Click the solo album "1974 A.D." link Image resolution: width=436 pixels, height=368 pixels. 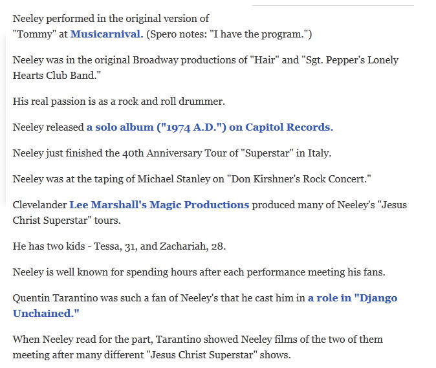pos(210,127)
